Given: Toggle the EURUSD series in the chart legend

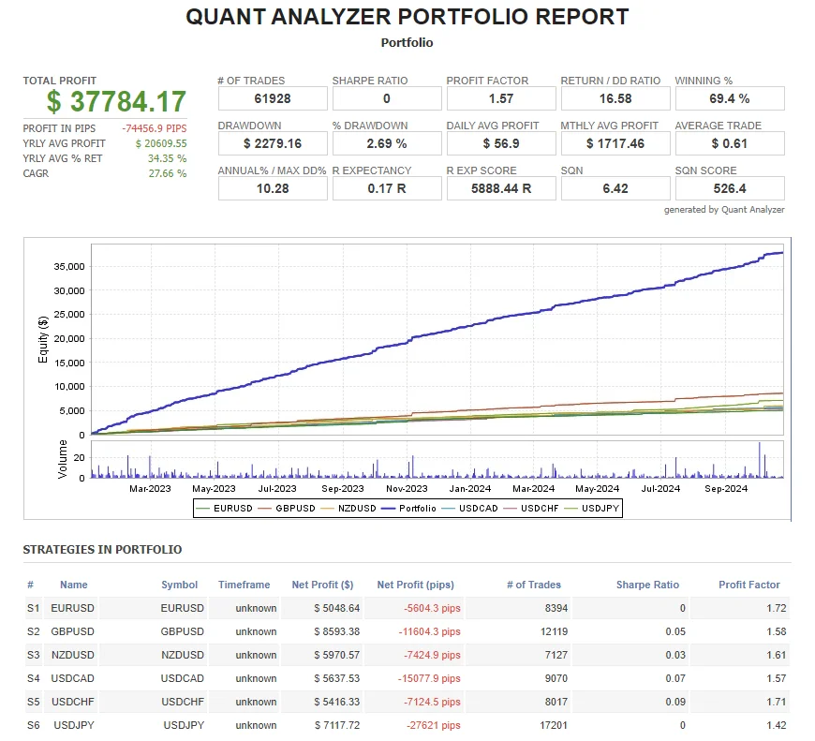Looking at the screenshot, I should click(x=234, y=508).
